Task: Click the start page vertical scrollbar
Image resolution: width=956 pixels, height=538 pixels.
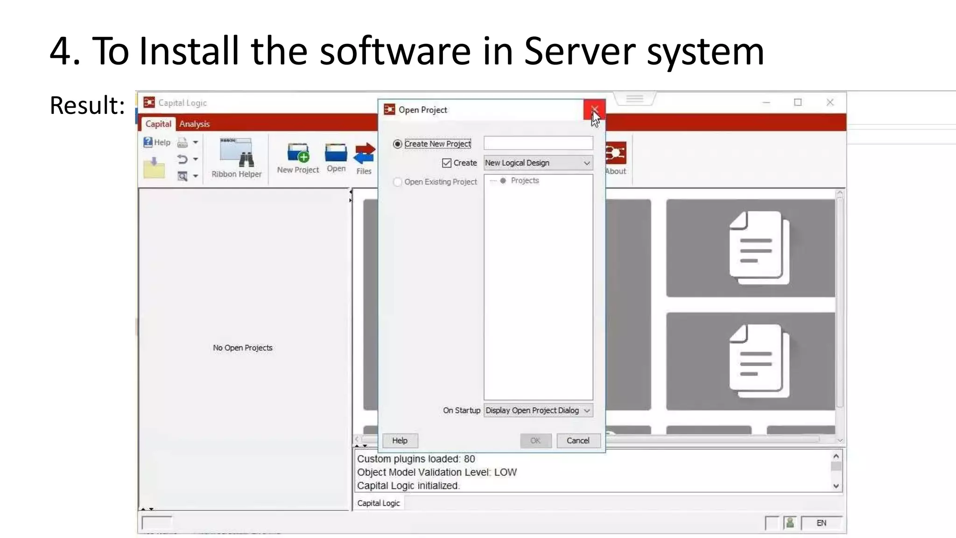Action: (840, 302)
